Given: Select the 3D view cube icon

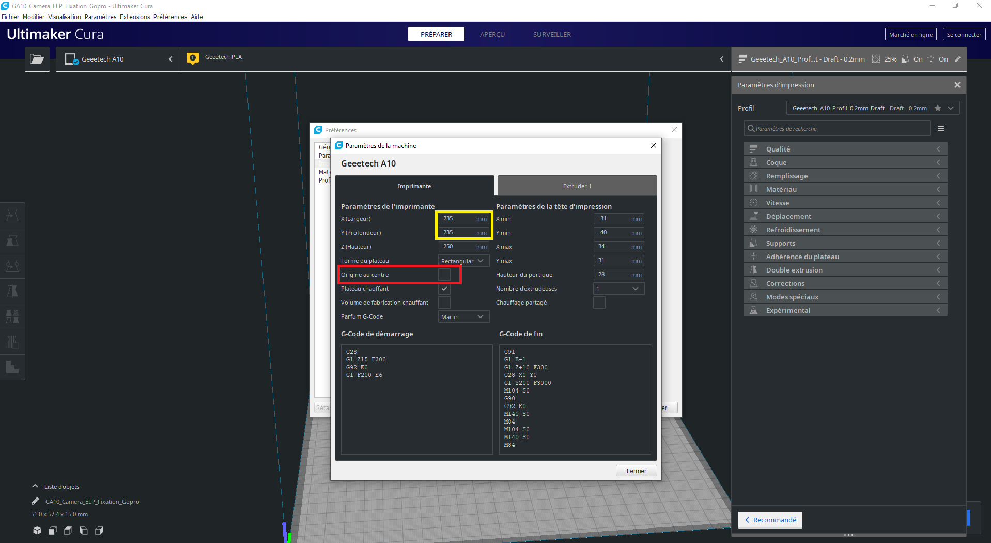Looking at the screenshot, I should tap(37, 531).
